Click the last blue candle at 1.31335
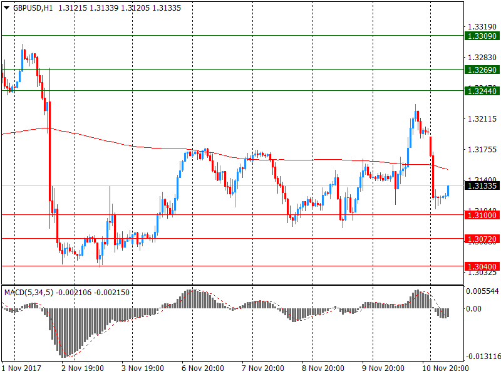This screenshot has width=501, height=376. click(448, 191)
